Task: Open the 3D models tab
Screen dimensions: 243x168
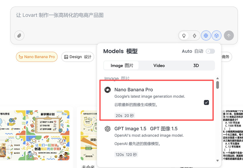Action: point(196,65)
